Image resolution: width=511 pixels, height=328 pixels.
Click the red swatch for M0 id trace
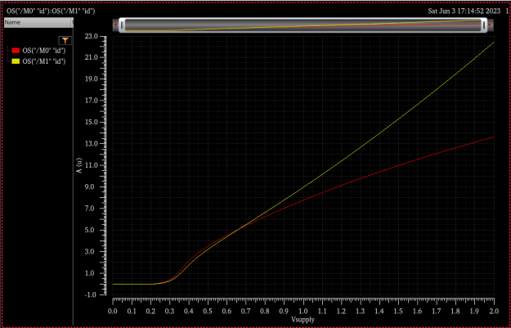[15, 51]
